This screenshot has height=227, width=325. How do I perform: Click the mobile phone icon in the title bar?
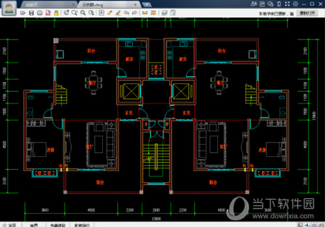tap(279, 4)
